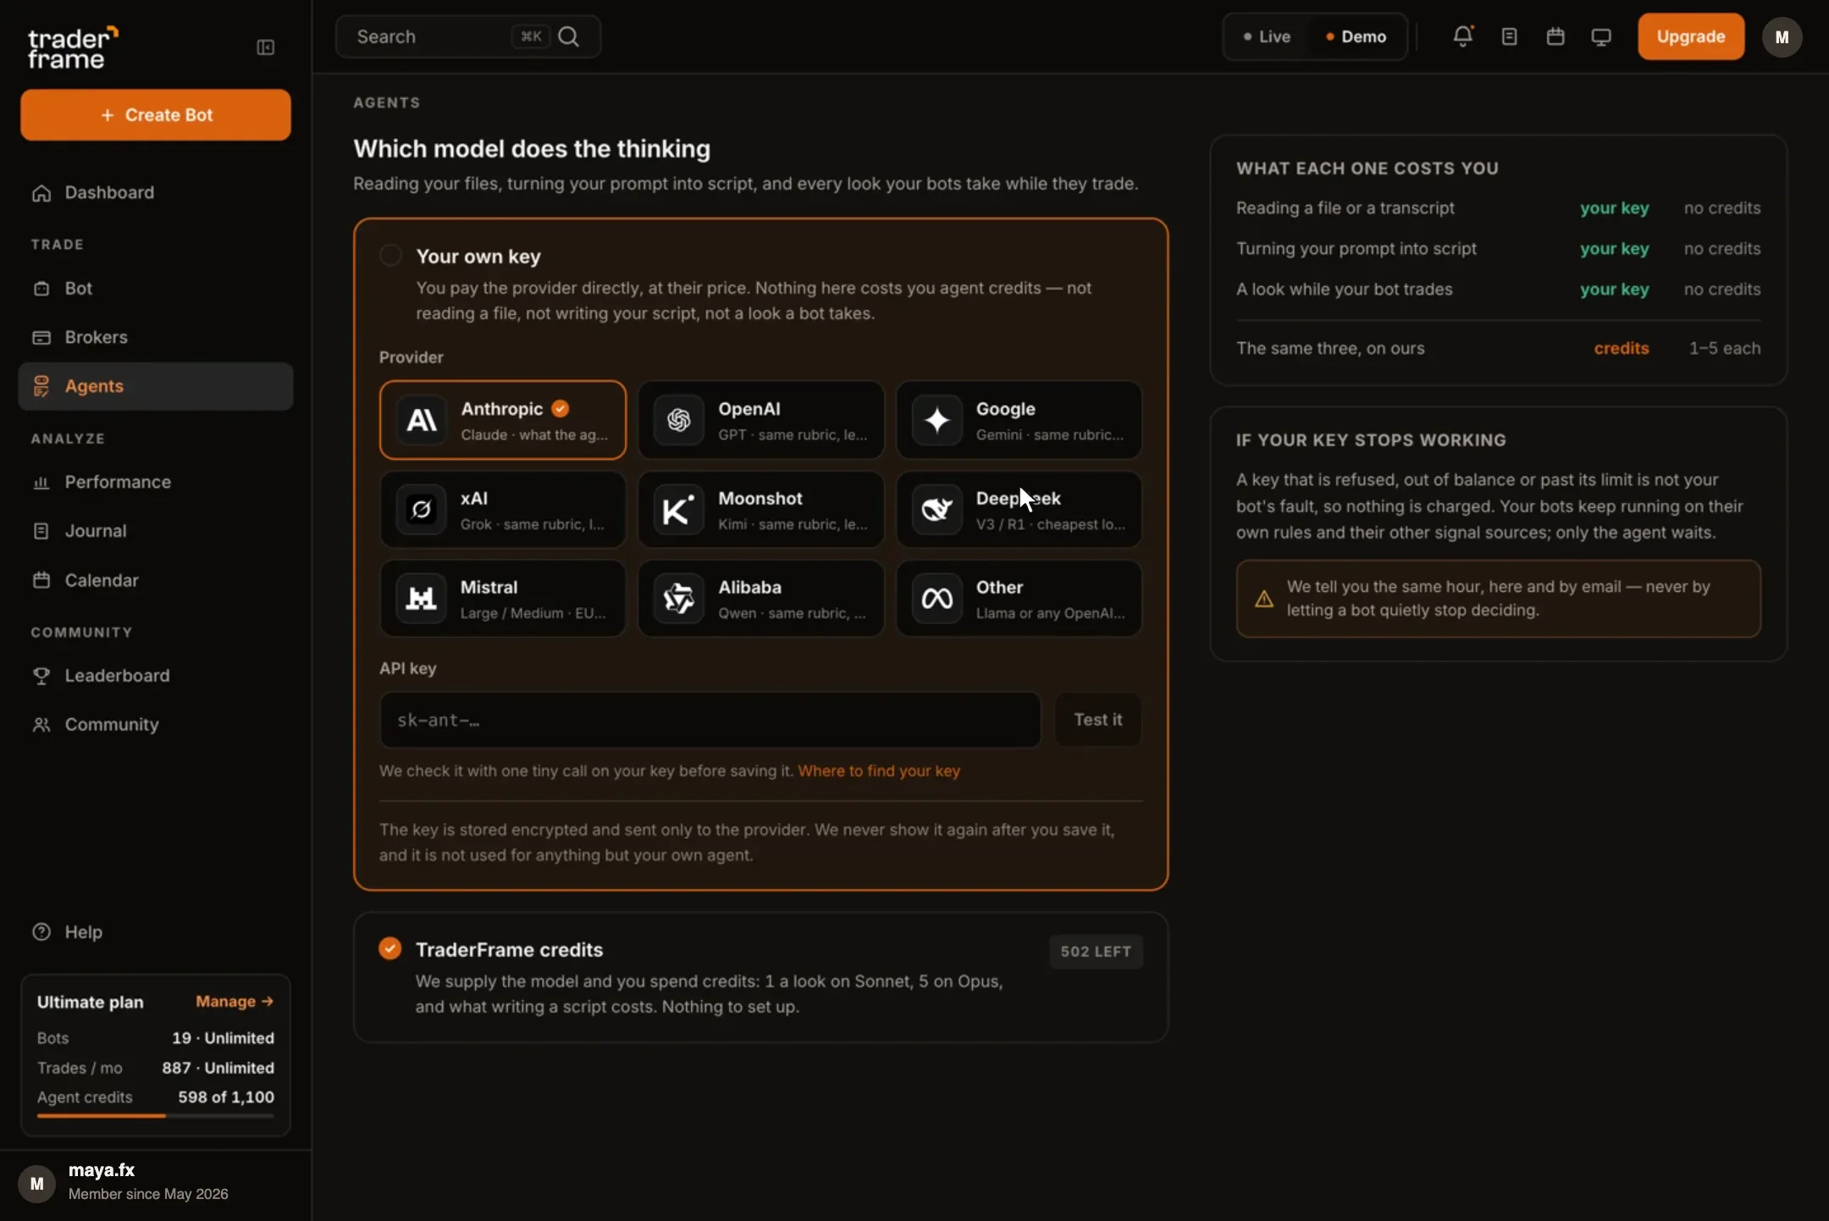The image size is (1829, 1221).
Task: Go to Brokers page
Action: click(156, 337)
